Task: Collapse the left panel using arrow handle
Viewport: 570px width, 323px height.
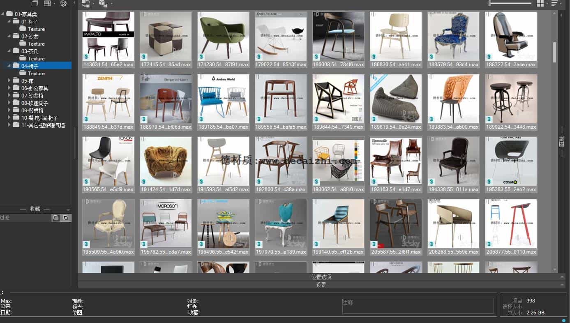Action: tap(74, 3)
